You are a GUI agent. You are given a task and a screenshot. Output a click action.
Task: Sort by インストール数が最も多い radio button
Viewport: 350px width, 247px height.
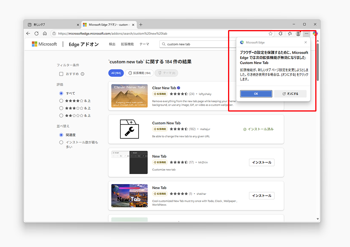61,142
